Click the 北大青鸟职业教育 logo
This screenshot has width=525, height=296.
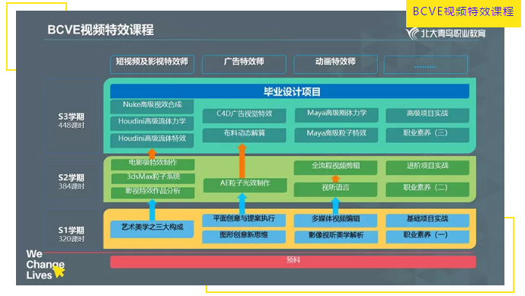tap(446, 33)
